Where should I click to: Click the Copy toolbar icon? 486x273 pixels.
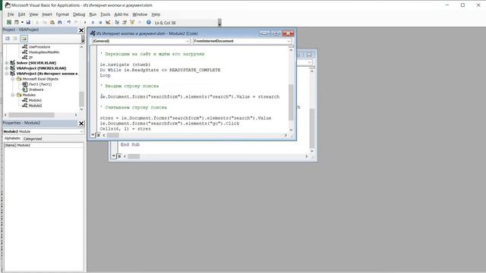tap(45, 22)
